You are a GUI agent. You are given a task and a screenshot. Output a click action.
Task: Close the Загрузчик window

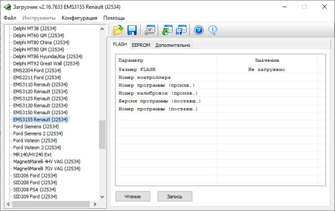pyautogui.click(x=324, y=7)
